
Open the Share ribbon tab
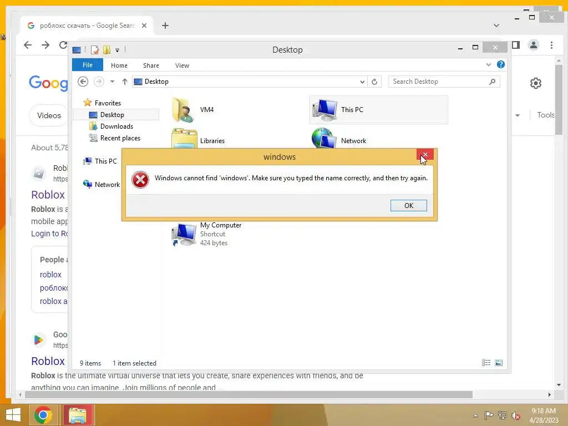pos(151,65)
